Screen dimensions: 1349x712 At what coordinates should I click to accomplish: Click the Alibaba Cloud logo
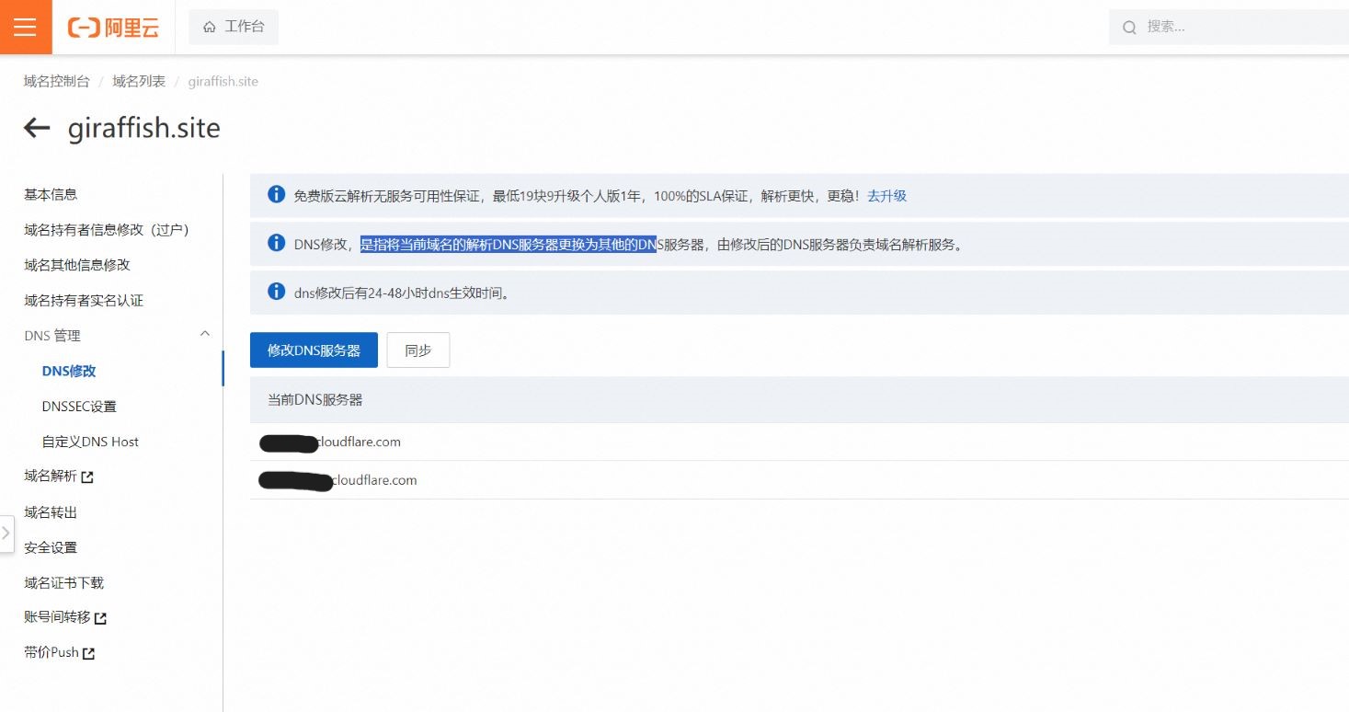(113, 28)
